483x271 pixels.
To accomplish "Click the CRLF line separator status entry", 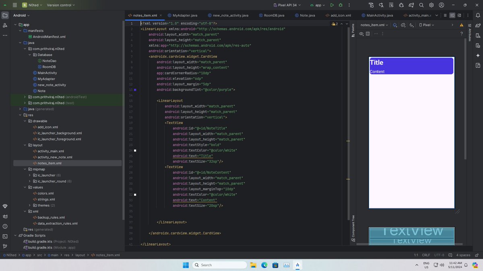I will (426, 255).
